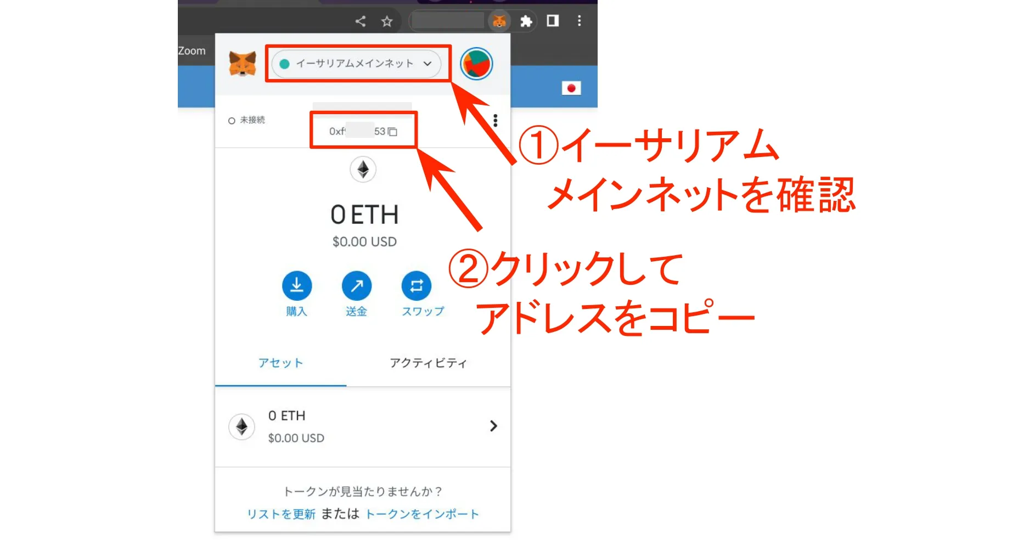Toggle the browser side panel icon

553,21
